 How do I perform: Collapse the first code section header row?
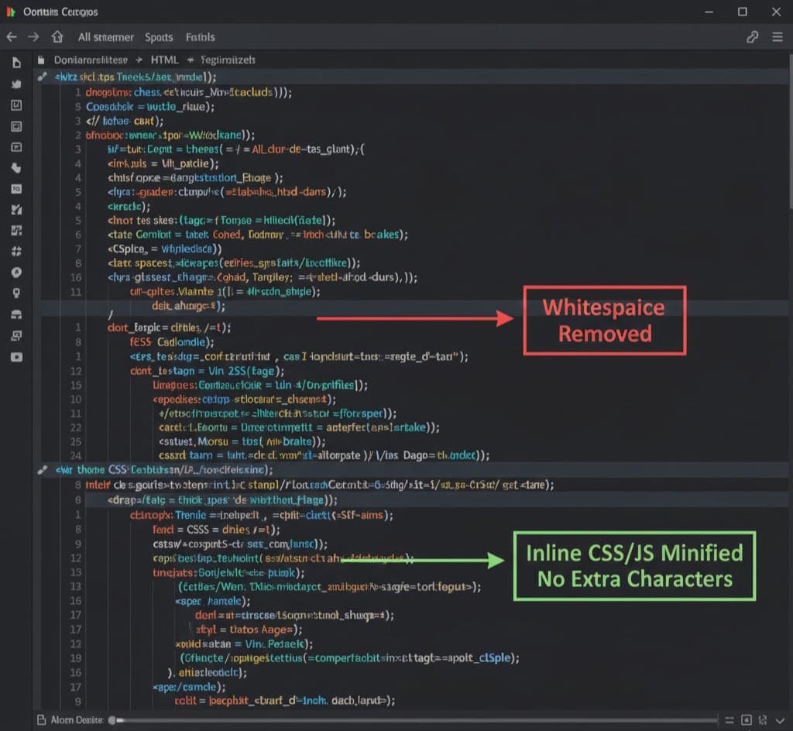[x=44, y=77]
